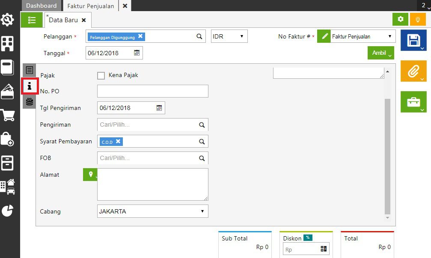The width and height of the screenshot is (431, 258).
Task: Open the pie chart reports sidebar icon
Action: coord(8,211)
